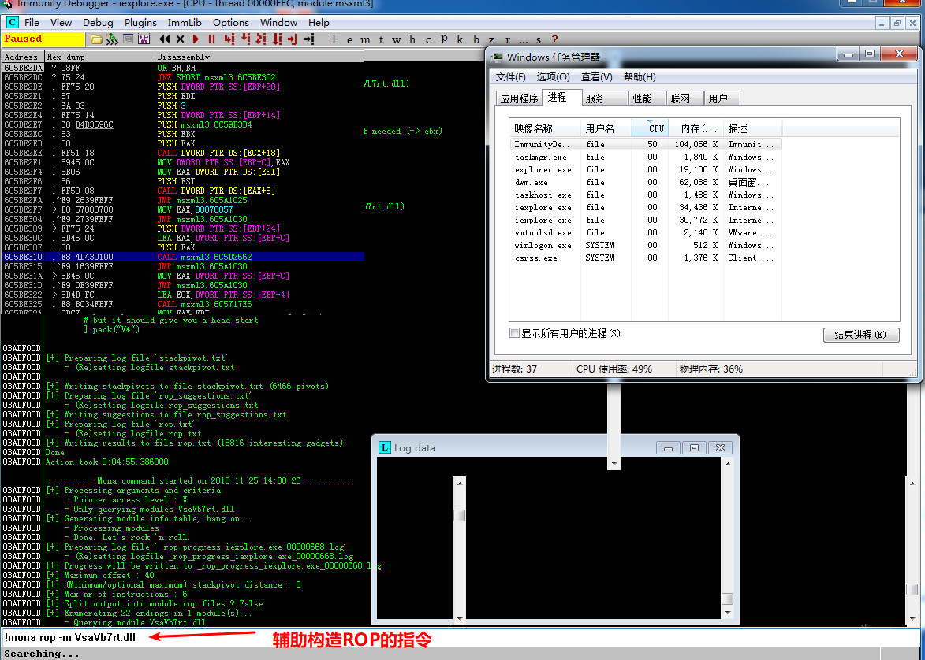Screen dimensions: 925x660
Task: Click the 结束进程 button
Action: pyautogui.click(x=860, y=335)
